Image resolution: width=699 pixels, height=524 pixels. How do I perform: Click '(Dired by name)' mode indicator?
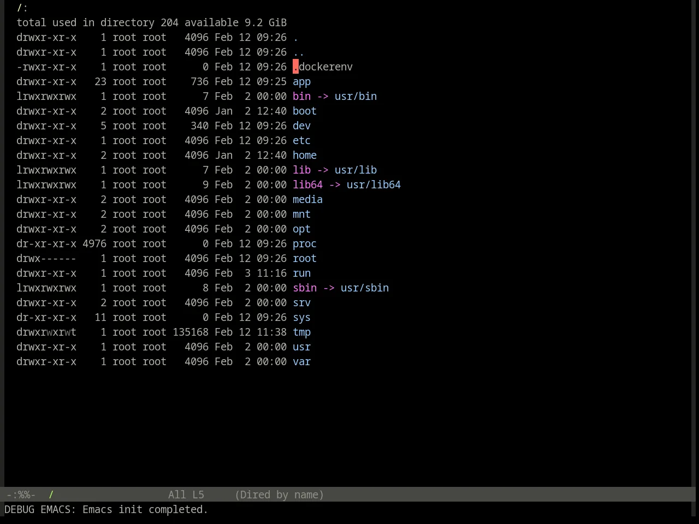coord(279,495)
